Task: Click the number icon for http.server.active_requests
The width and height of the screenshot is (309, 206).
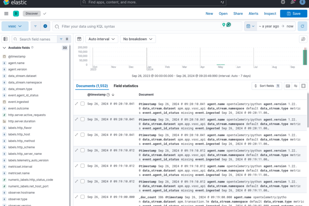Action: click(4, 115)
